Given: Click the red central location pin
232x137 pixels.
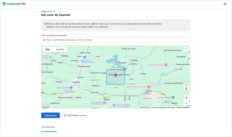Looking at the screenshot, I should click(116, 75).
